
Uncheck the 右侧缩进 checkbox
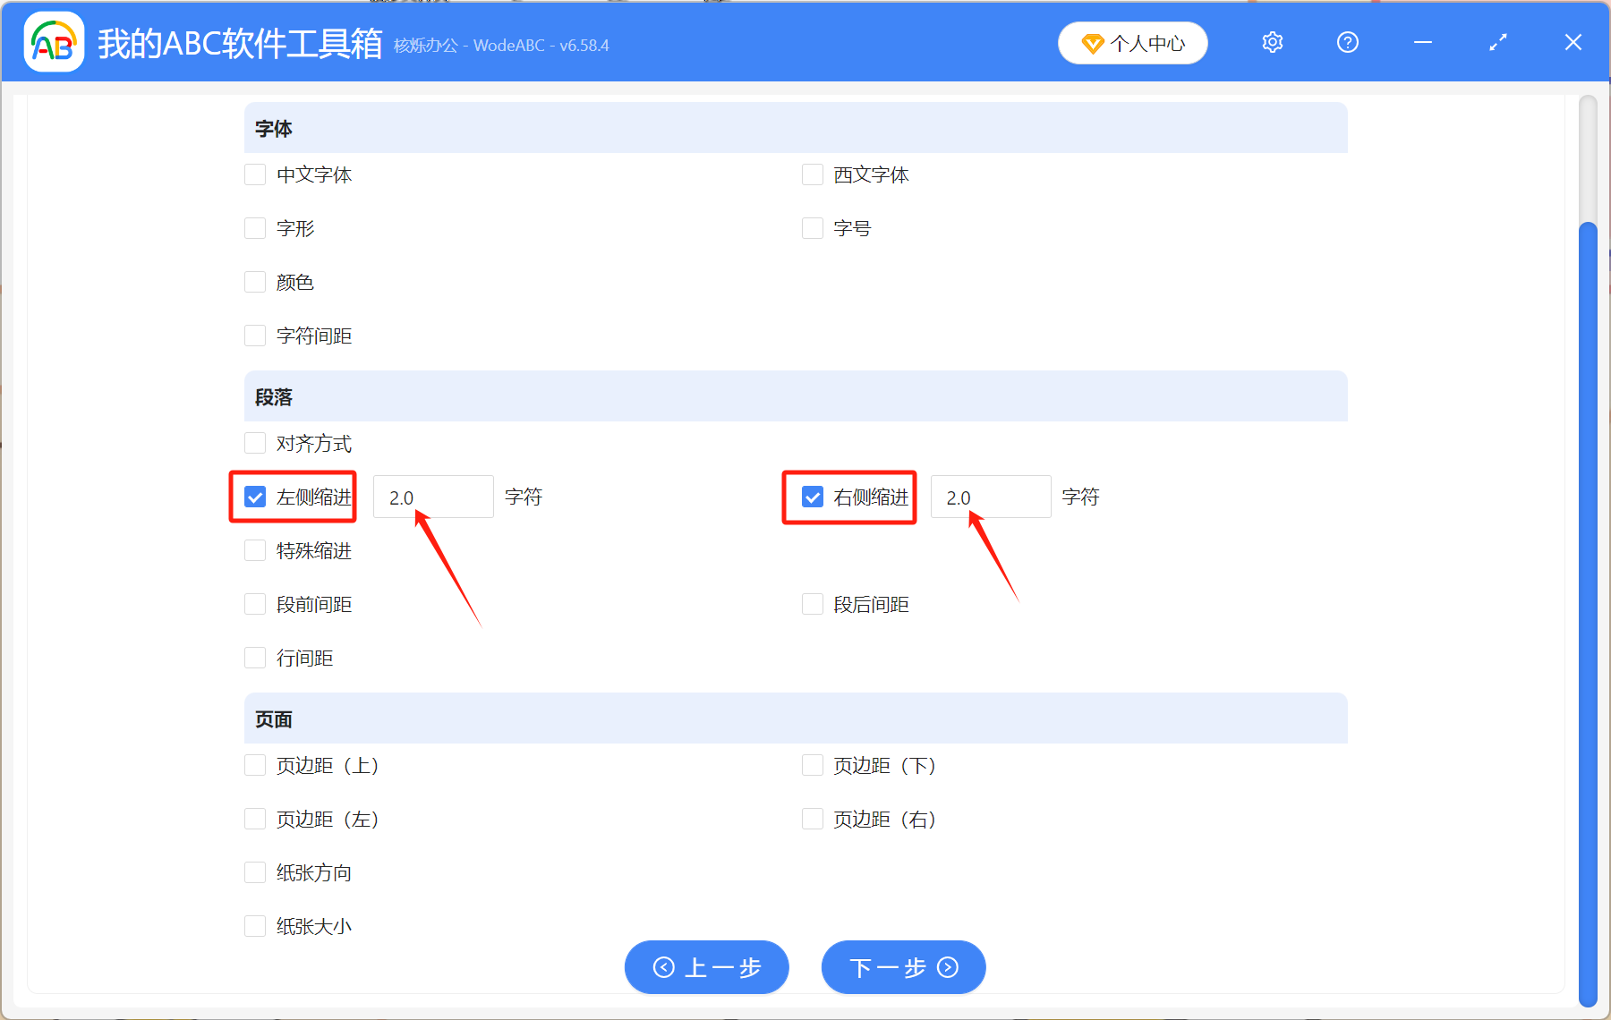812,497
